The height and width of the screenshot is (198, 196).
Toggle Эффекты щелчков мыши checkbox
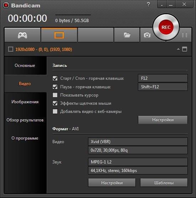click(x=55, y=103)
